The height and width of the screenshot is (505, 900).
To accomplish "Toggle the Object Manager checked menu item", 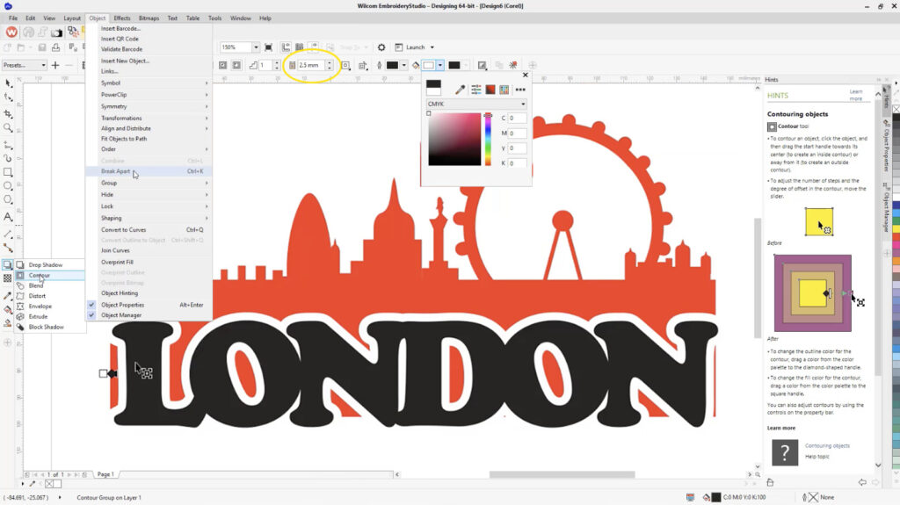I will pos(121,315).
